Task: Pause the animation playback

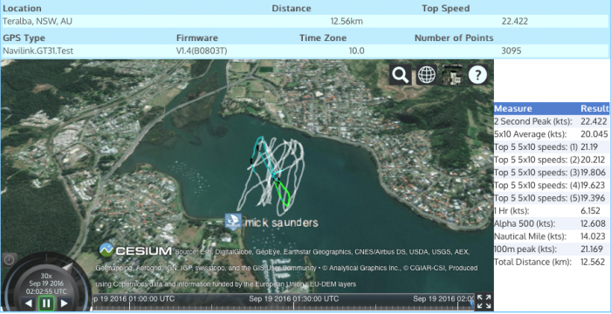Action: click(46, 303)
